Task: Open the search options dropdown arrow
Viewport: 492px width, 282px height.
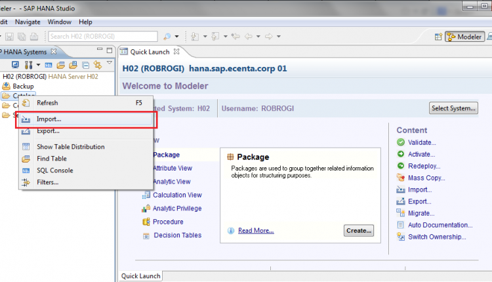Action: point(176,37)
